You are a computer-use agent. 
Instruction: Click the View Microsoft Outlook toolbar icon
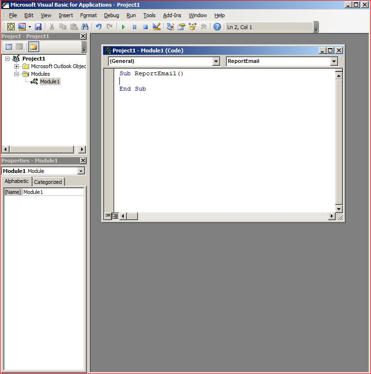pyautogui.click(x=11, y=27)
